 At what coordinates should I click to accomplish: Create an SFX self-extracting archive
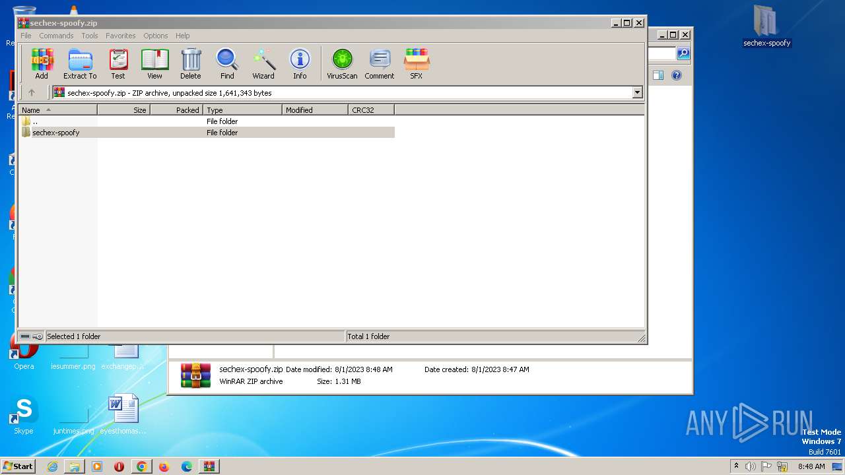tap(417, 64)
